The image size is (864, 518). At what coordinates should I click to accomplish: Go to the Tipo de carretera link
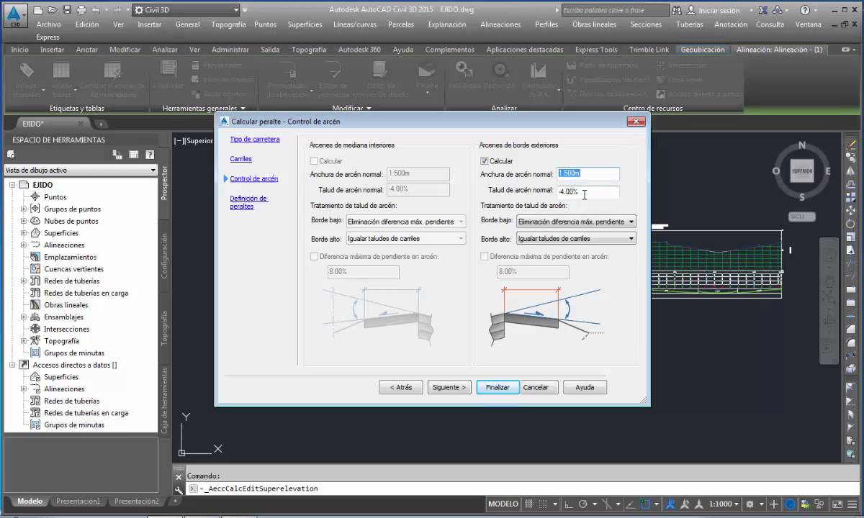[255, 139]
